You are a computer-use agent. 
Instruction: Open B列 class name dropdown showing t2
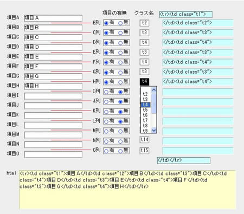[144, 23]
